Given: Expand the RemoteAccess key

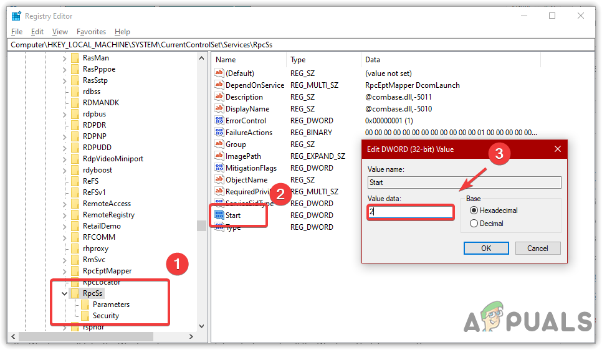Looking at the screenshot, I should click(x=64, y=204).
